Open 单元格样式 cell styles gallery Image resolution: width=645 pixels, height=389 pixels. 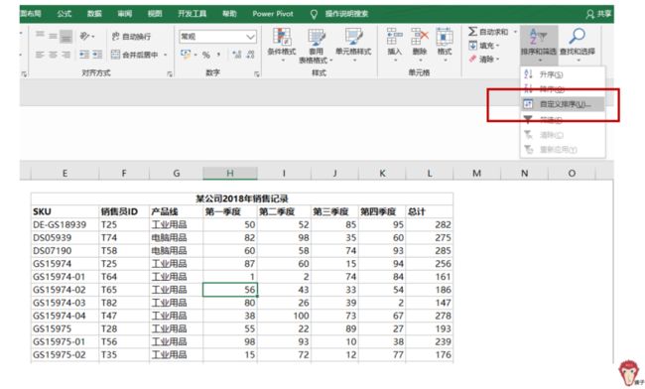tap(353, 45)
